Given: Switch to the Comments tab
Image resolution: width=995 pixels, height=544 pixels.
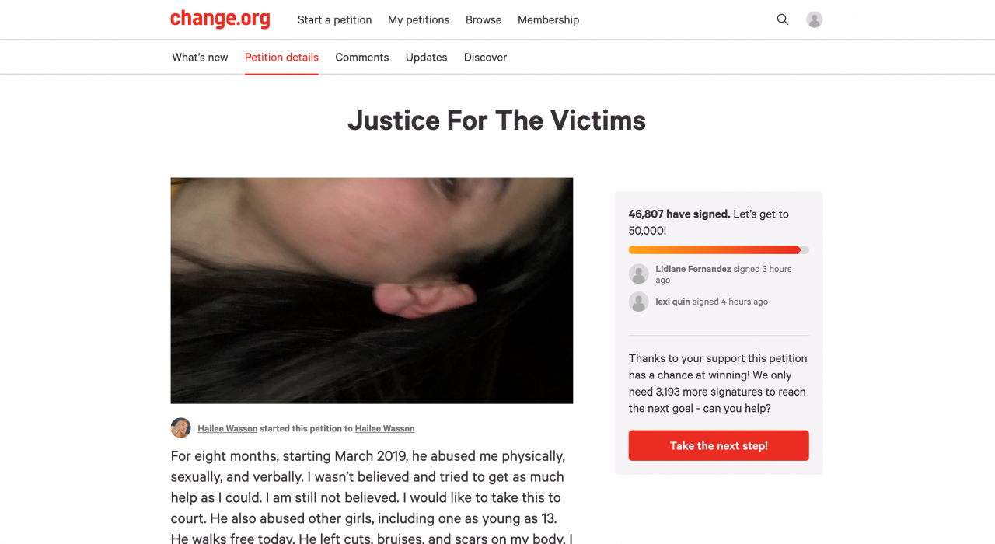Looking at the screenshot, I should [362, 57].
